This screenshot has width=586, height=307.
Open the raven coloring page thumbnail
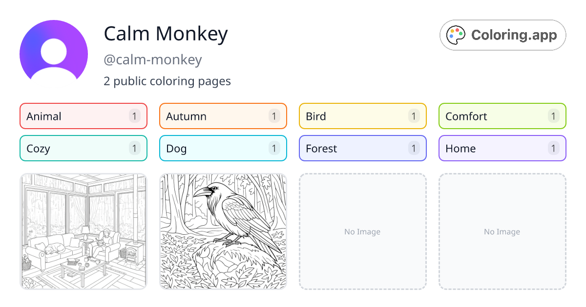[x=223, y=231]
